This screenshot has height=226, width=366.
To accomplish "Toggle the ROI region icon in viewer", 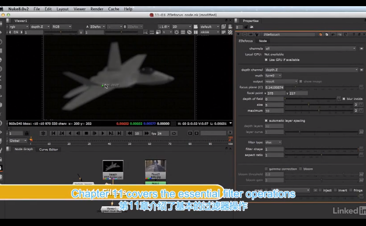I will pos(145,32).
